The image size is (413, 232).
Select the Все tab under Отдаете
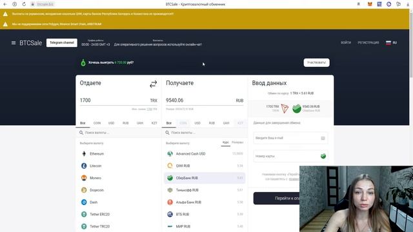83,123
